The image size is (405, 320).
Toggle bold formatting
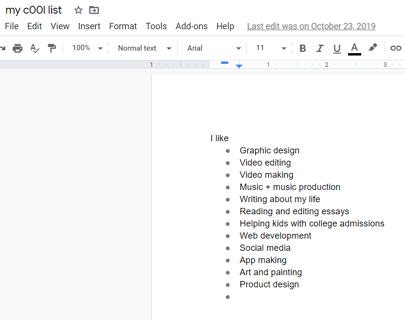pyautogui.click(x=302, y=48)
